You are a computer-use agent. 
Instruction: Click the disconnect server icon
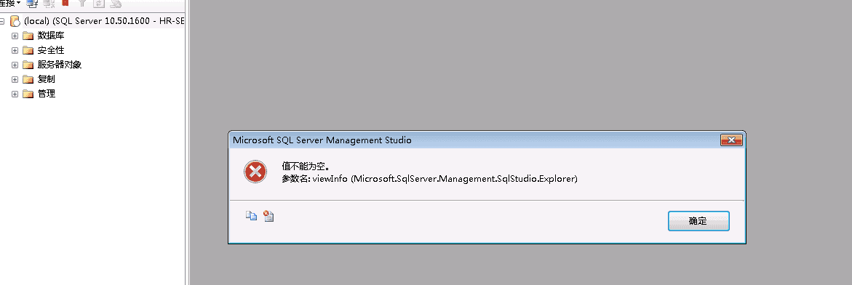pos(49,3)
